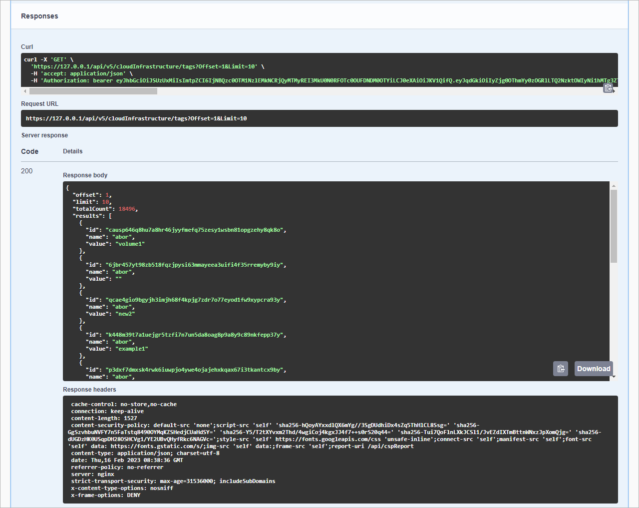The height and width of the screenshot is (508, 639).
Task: Click the response body scroll-down arrow
Action: (614, 377)
